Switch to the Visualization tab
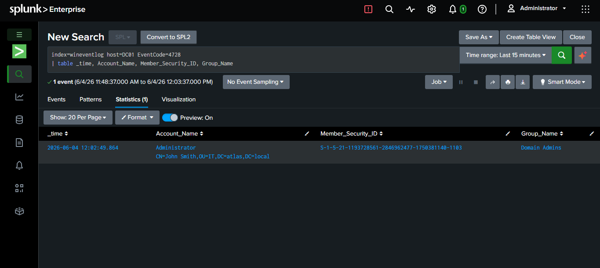 [x=178, y=100]
